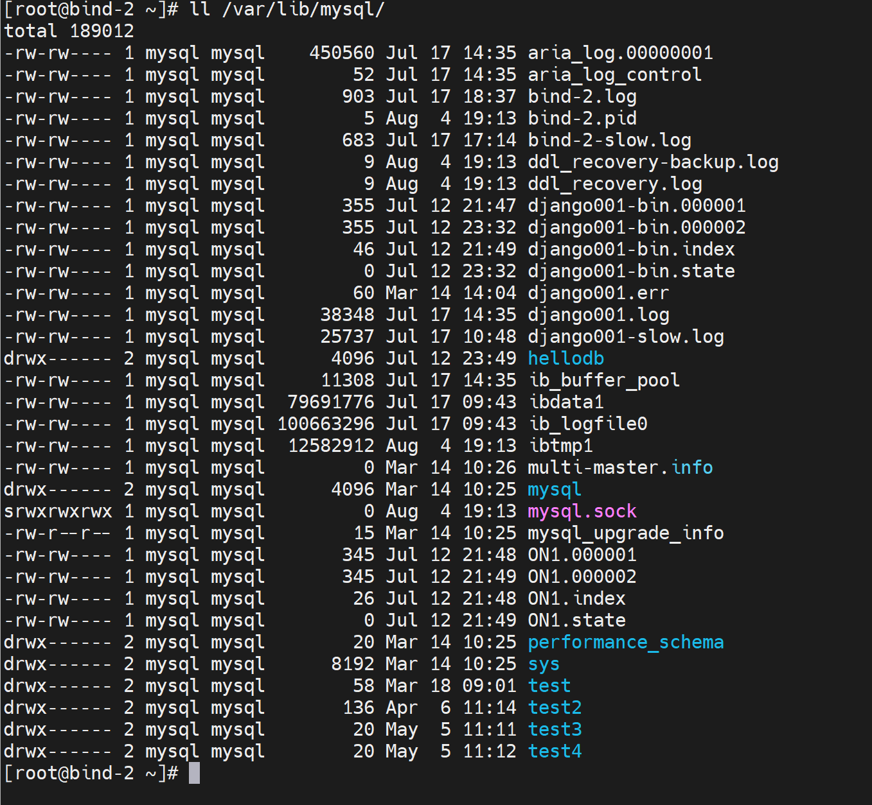Select the test3 directory name
This screenshot has height=805, width=872.
pyautogui.click(x=555, y=730)
